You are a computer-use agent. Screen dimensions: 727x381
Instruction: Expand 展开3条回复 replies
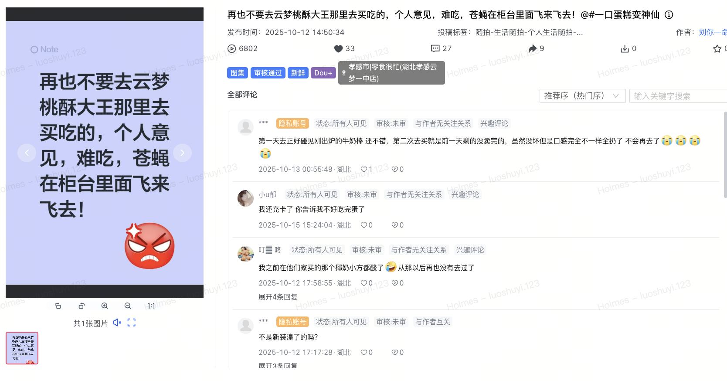click(x=278, y=365)
